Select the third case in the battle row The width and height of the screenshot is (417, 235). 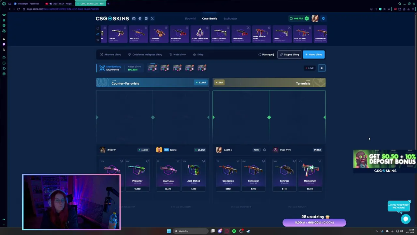177,68
